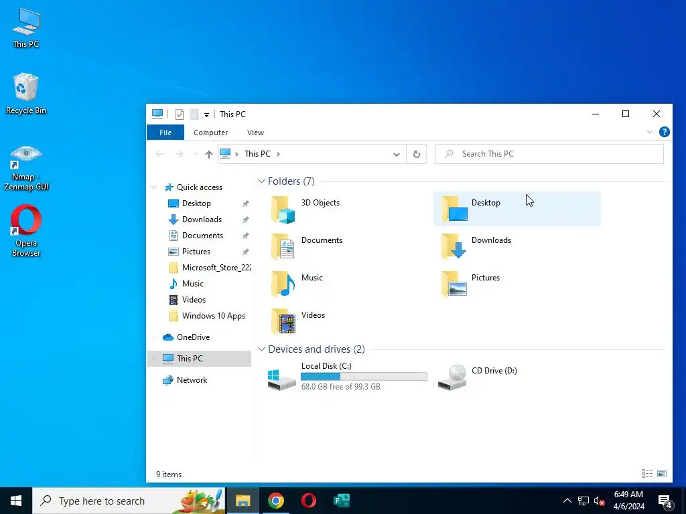Click the This PC breadcrumb in address bar
This screenshot has width=686, height=514.
257,154
